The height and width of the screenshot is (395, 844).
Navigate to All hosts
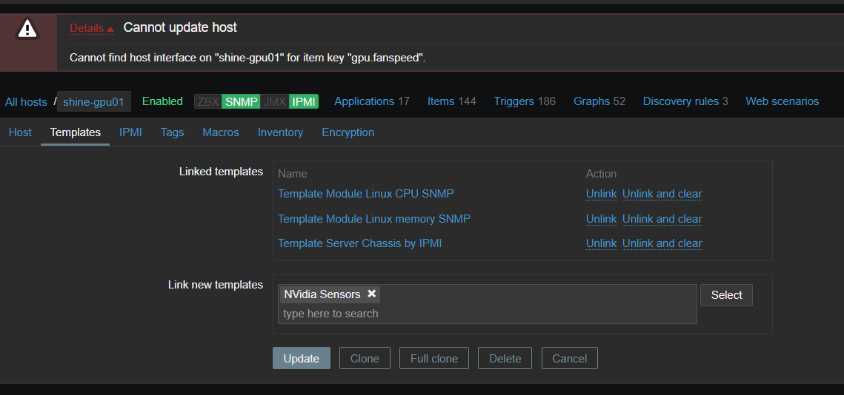(26, 102)
